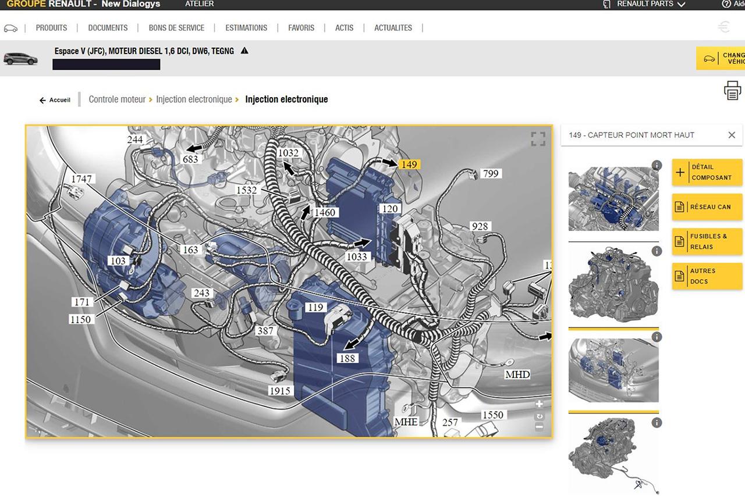The width and height of the screenshot is (745, 496).
Task: Select component label 243 in diagram
Action: 201,293
